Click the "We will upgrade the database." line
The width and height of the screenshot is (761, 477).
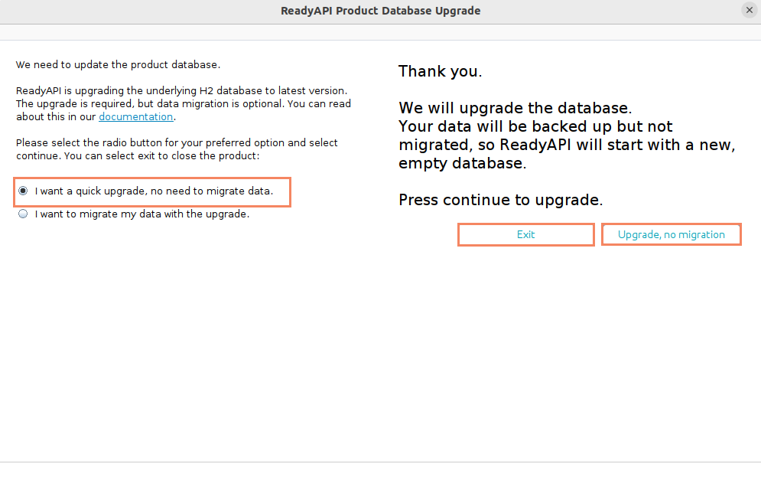tap(515, 108)
